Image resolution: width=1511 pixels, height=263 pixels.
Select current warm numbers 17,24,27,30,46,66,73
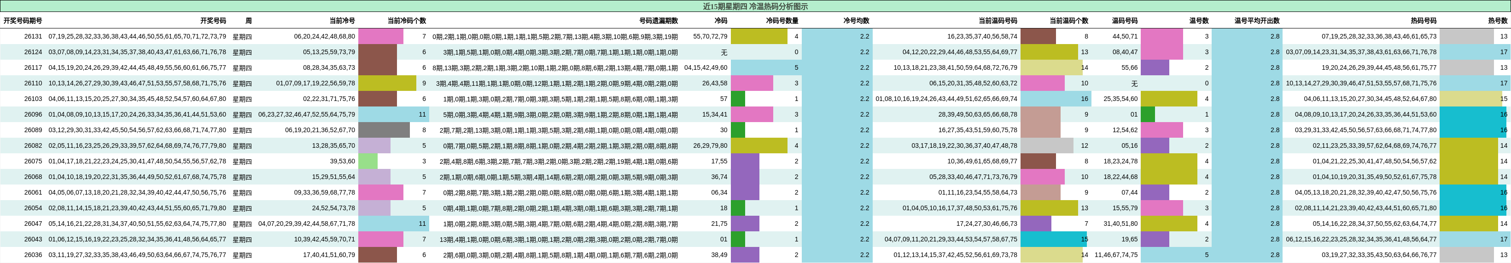[x=986, y=223]
